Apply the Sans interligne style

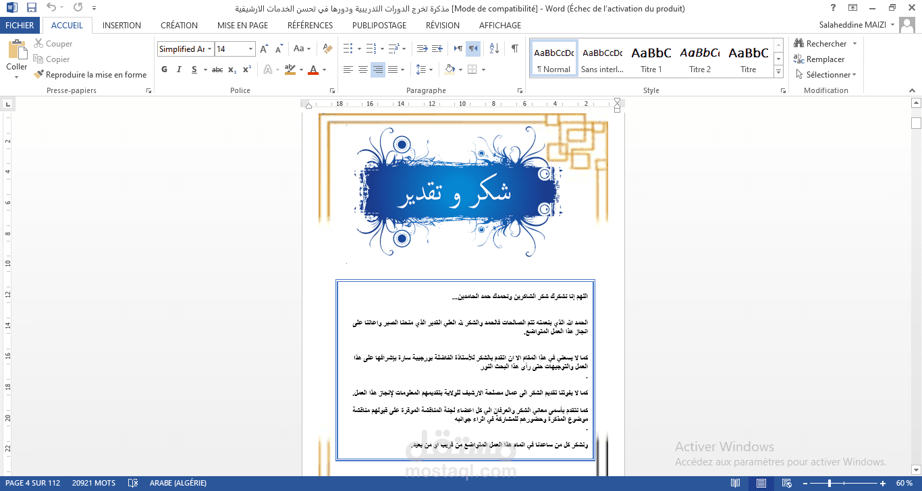(x=602, y=59)
